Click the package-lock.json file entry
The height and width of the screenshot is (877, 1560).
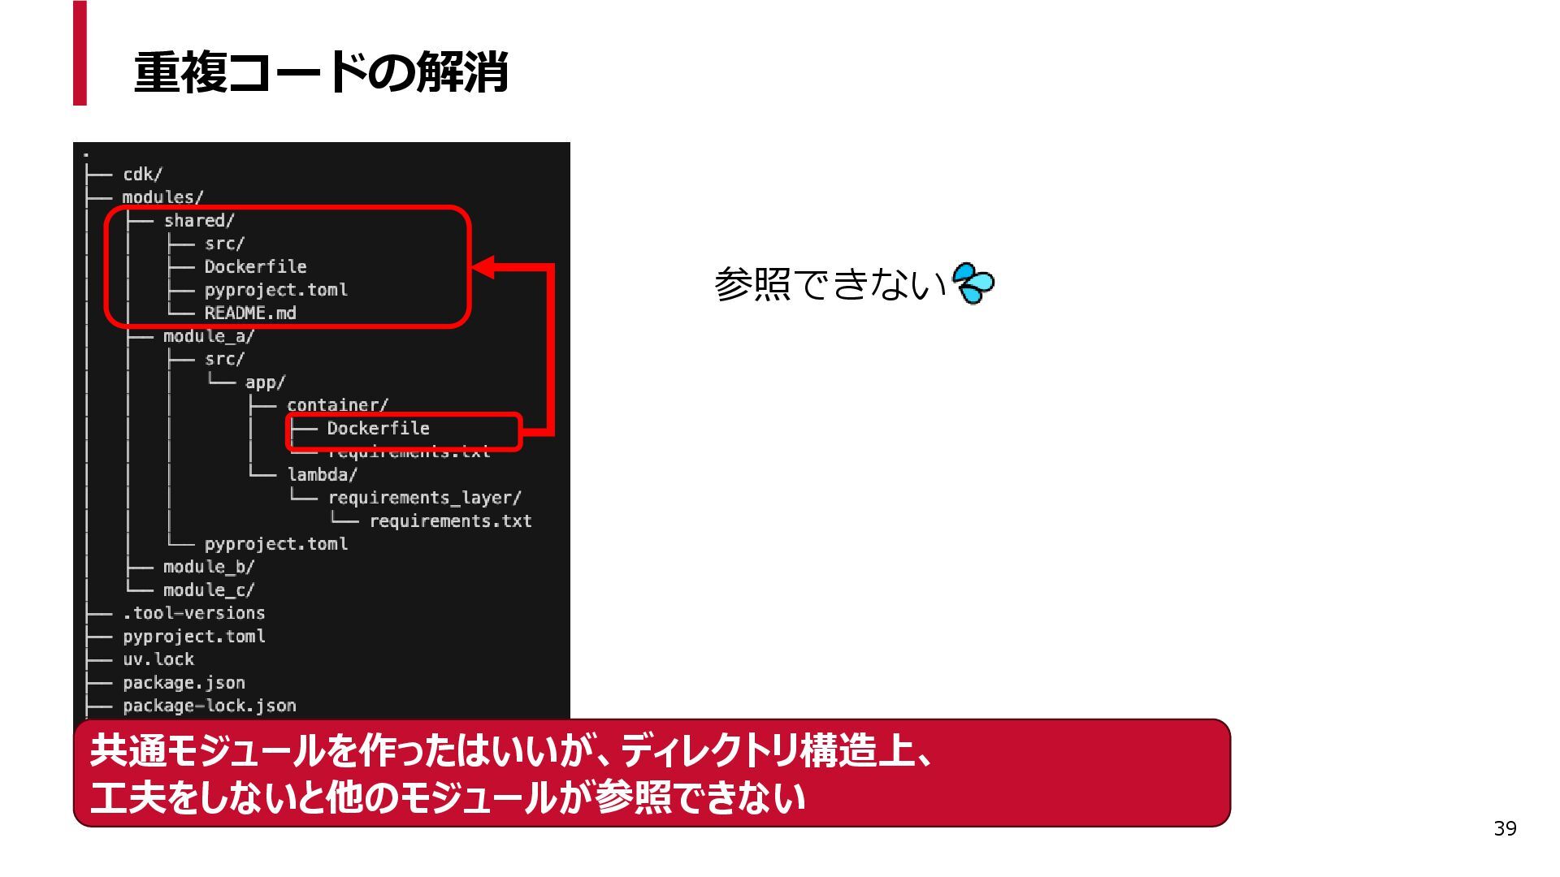[x=210, y=706]
